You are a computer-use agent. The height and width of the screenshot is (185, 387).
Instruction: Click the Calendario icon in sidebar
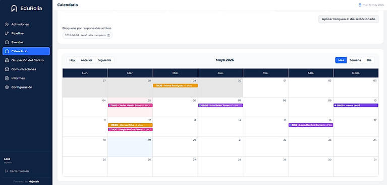pyautogui.click(x=7, y=51)
